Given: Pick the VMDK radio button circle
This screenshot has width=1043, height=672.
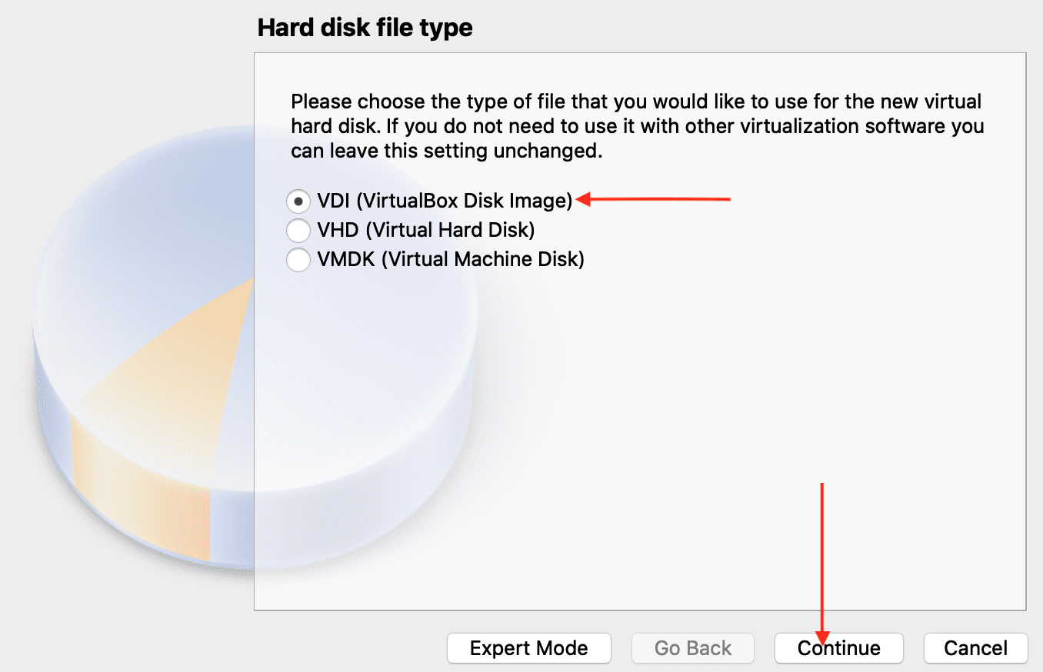Looking at the screenshot, I should pyautogui.click(x=298, y=260).
